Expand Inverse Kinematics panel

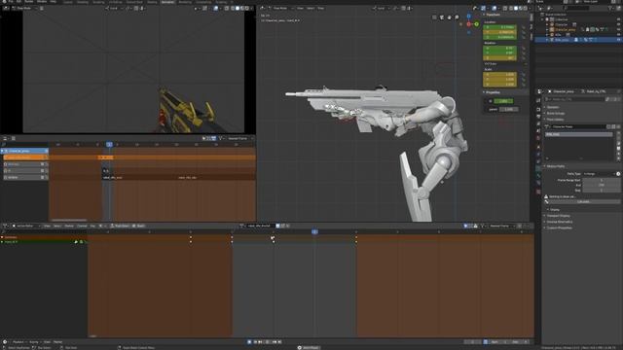click(559, 222)
